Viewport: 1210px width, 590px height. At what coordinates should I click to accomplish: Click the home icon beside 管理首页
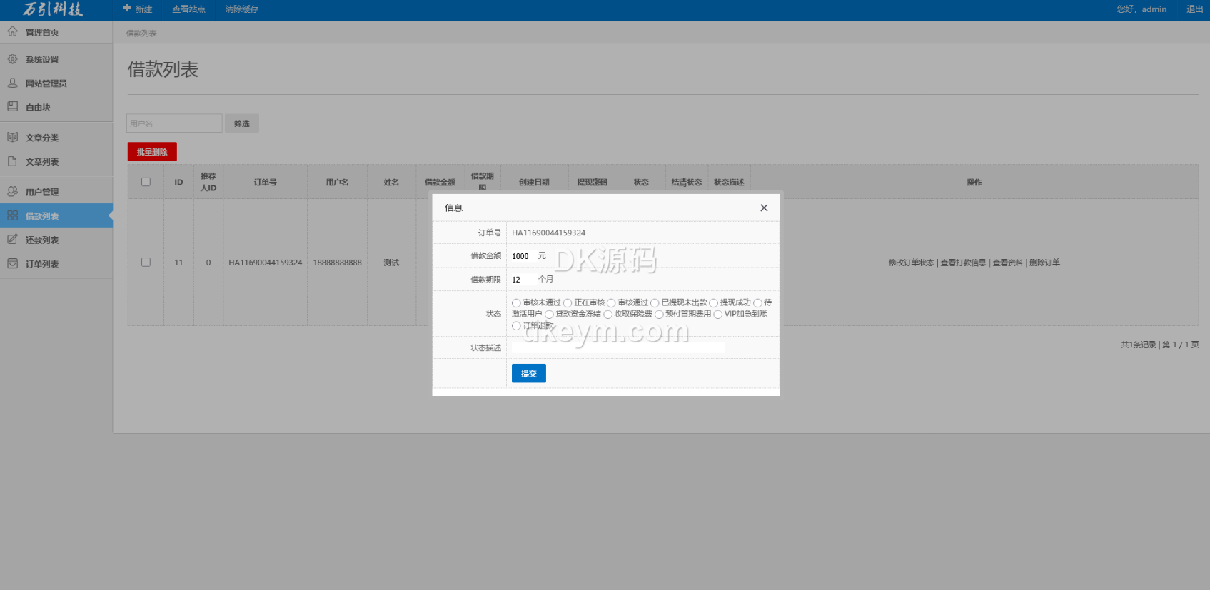coord(13,32)
